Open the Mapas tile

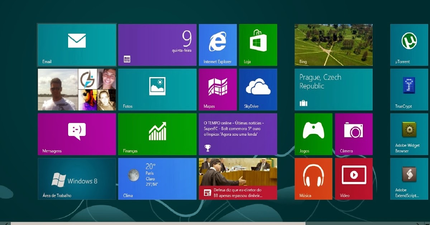point(218,90)
